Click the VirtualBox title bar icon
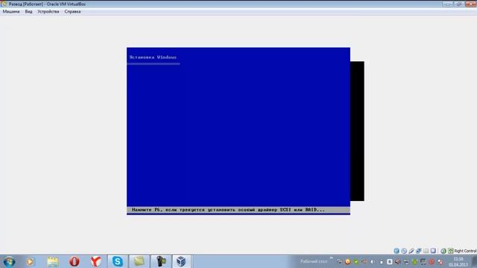The height and width of the screenshot is (268, 477). [4, 4]
